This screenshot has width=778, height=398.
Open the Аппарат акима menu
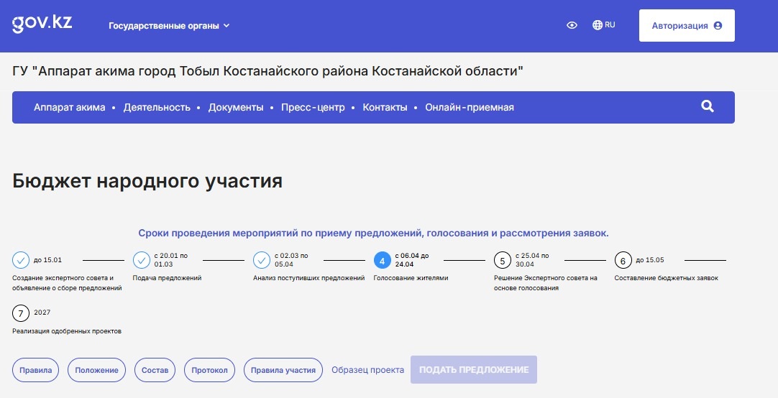[x=69, y=108]
